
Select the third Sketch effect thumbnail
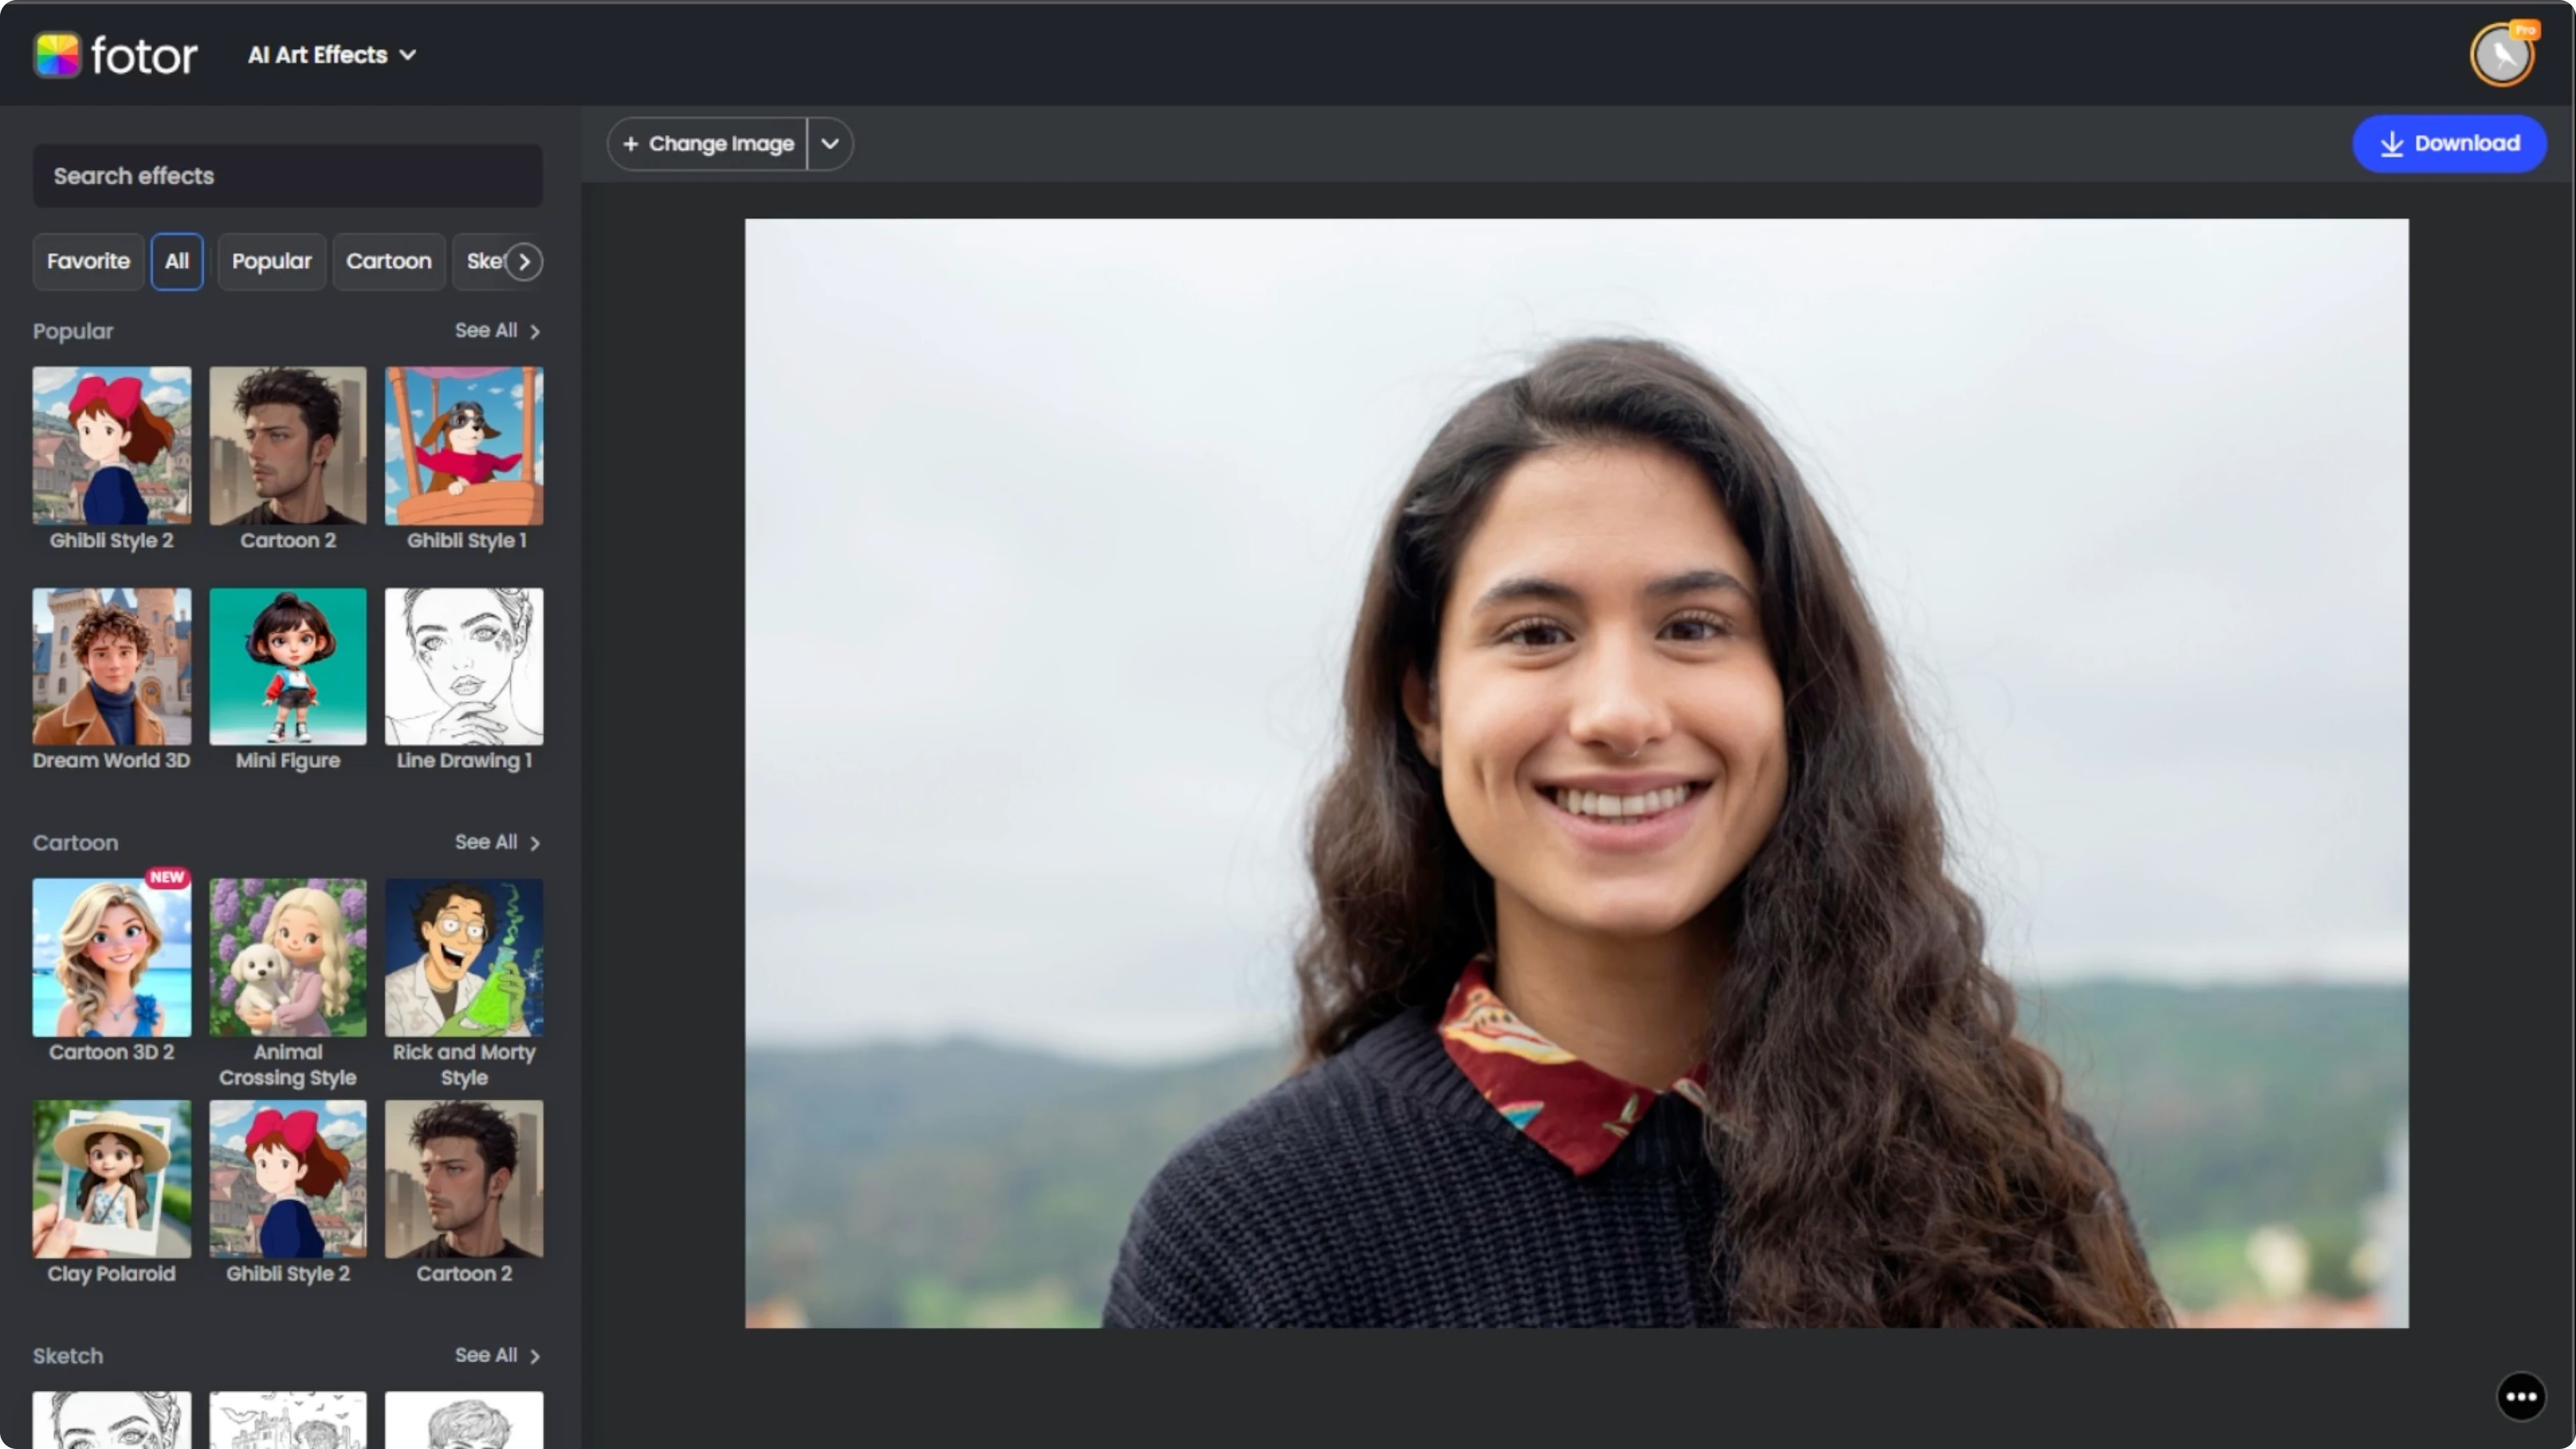tap(464, 1420)
